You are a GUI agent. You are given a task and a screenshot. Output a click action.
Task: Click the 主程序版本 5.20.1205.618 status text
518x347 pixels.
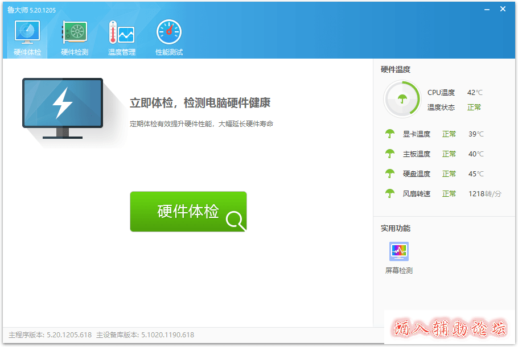(50, 335)
